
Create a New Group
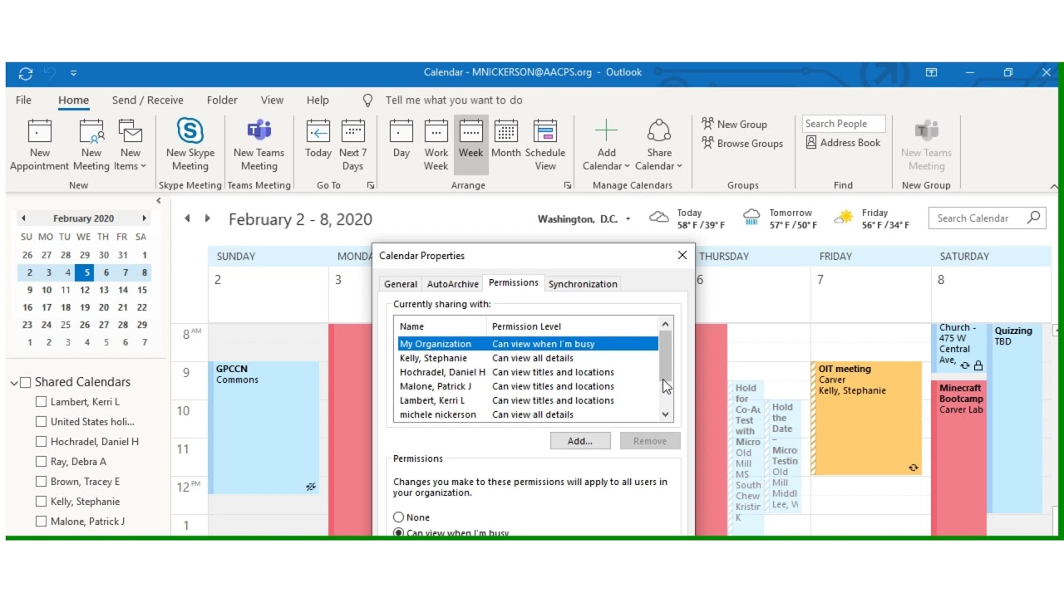pos(736,124)
